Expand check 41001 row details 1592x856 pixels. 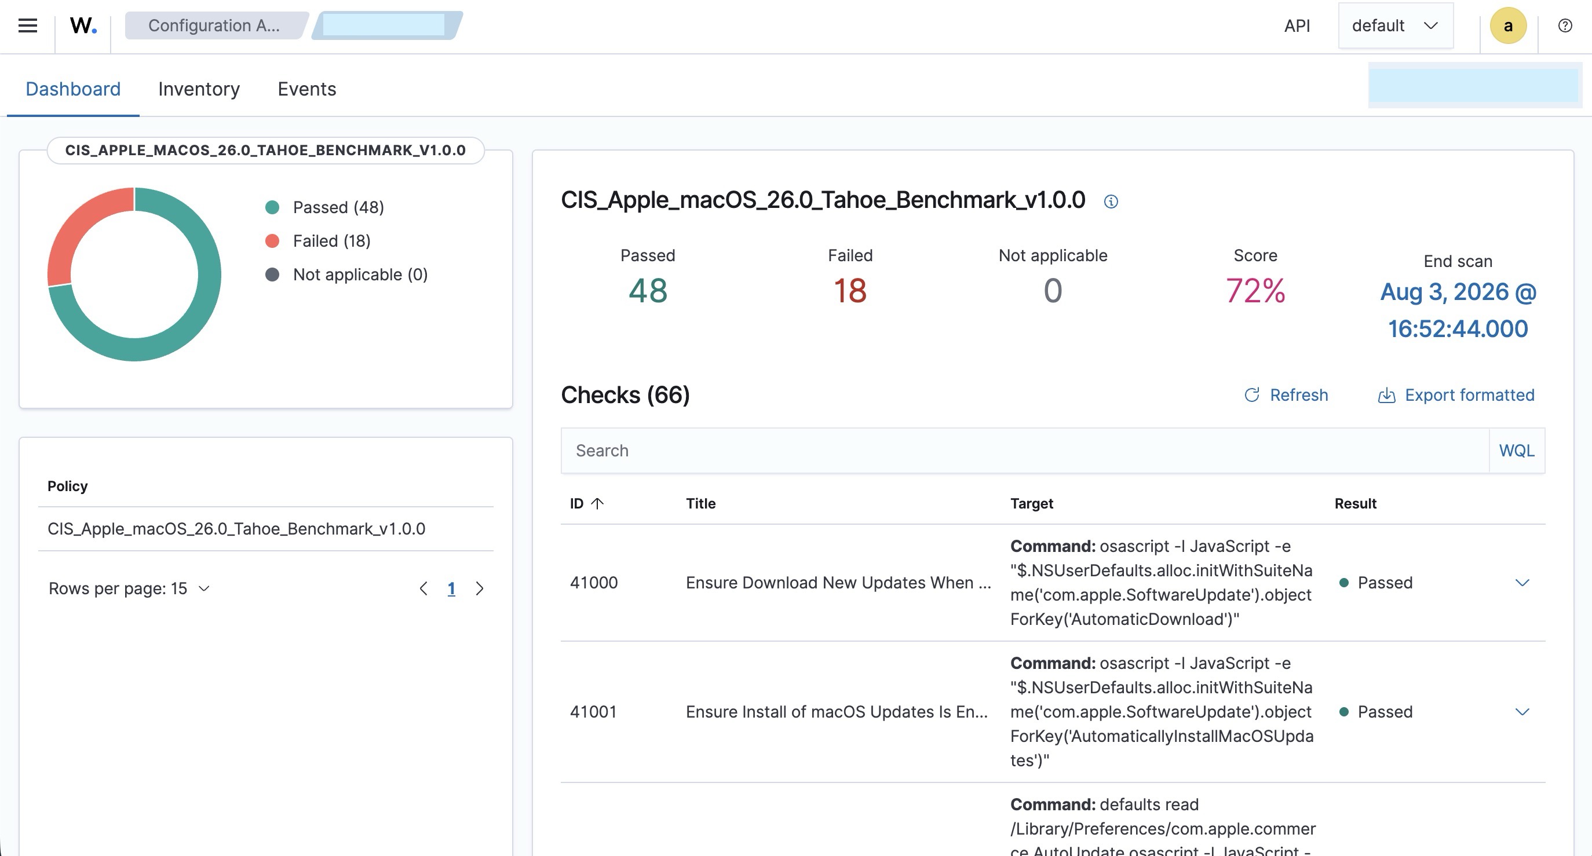pos(1522,711)
